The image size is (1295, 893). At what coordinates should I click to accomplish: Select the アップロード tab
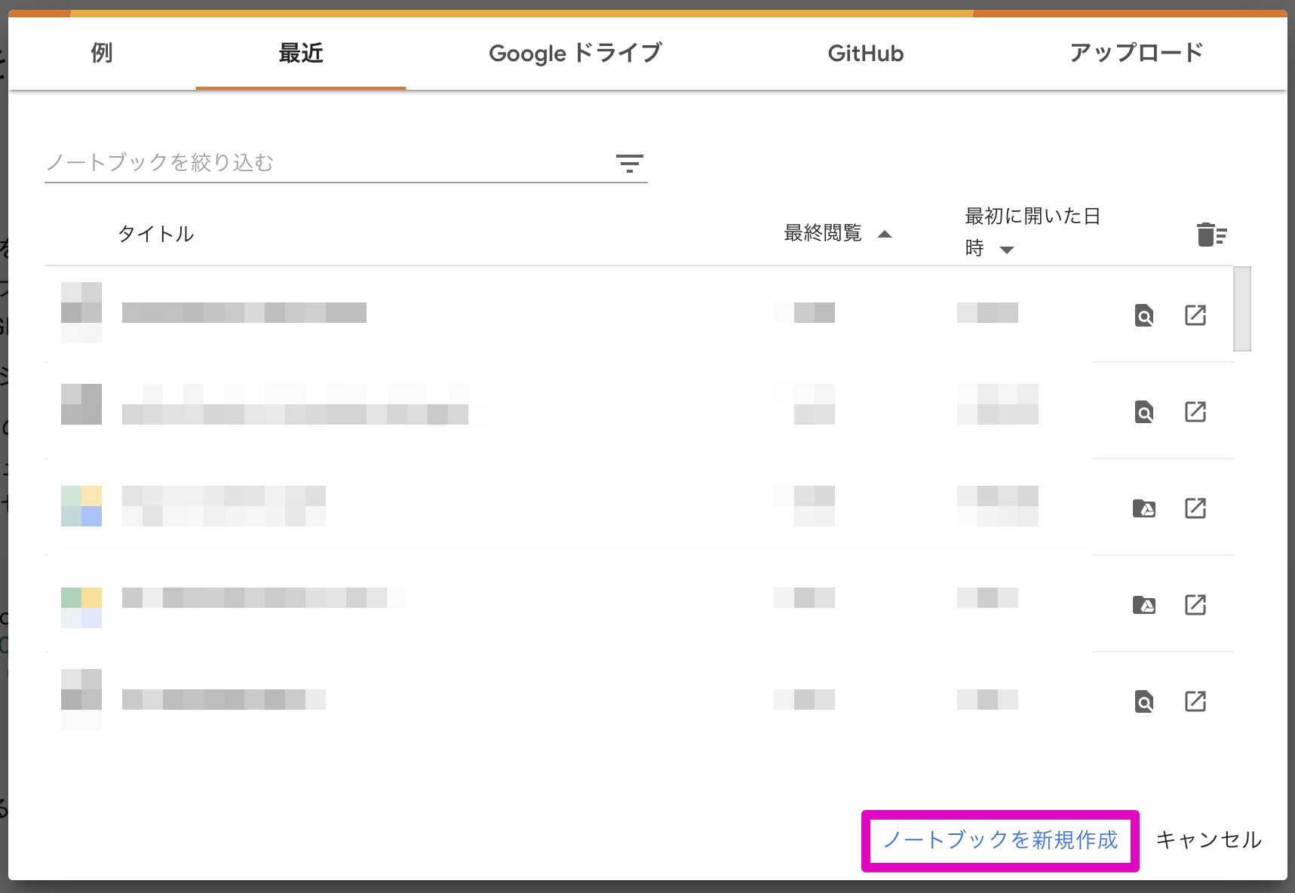(1136, 53)
